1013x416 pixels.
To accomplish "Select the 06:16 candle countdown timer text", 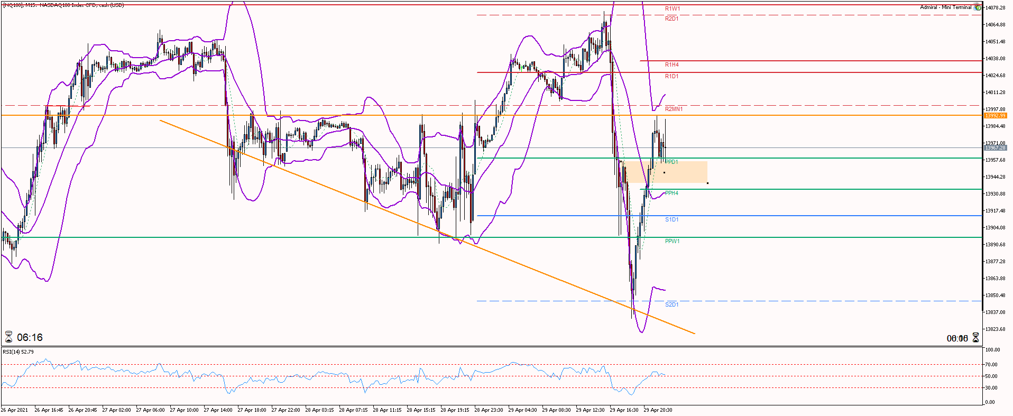I will point(30,337).
